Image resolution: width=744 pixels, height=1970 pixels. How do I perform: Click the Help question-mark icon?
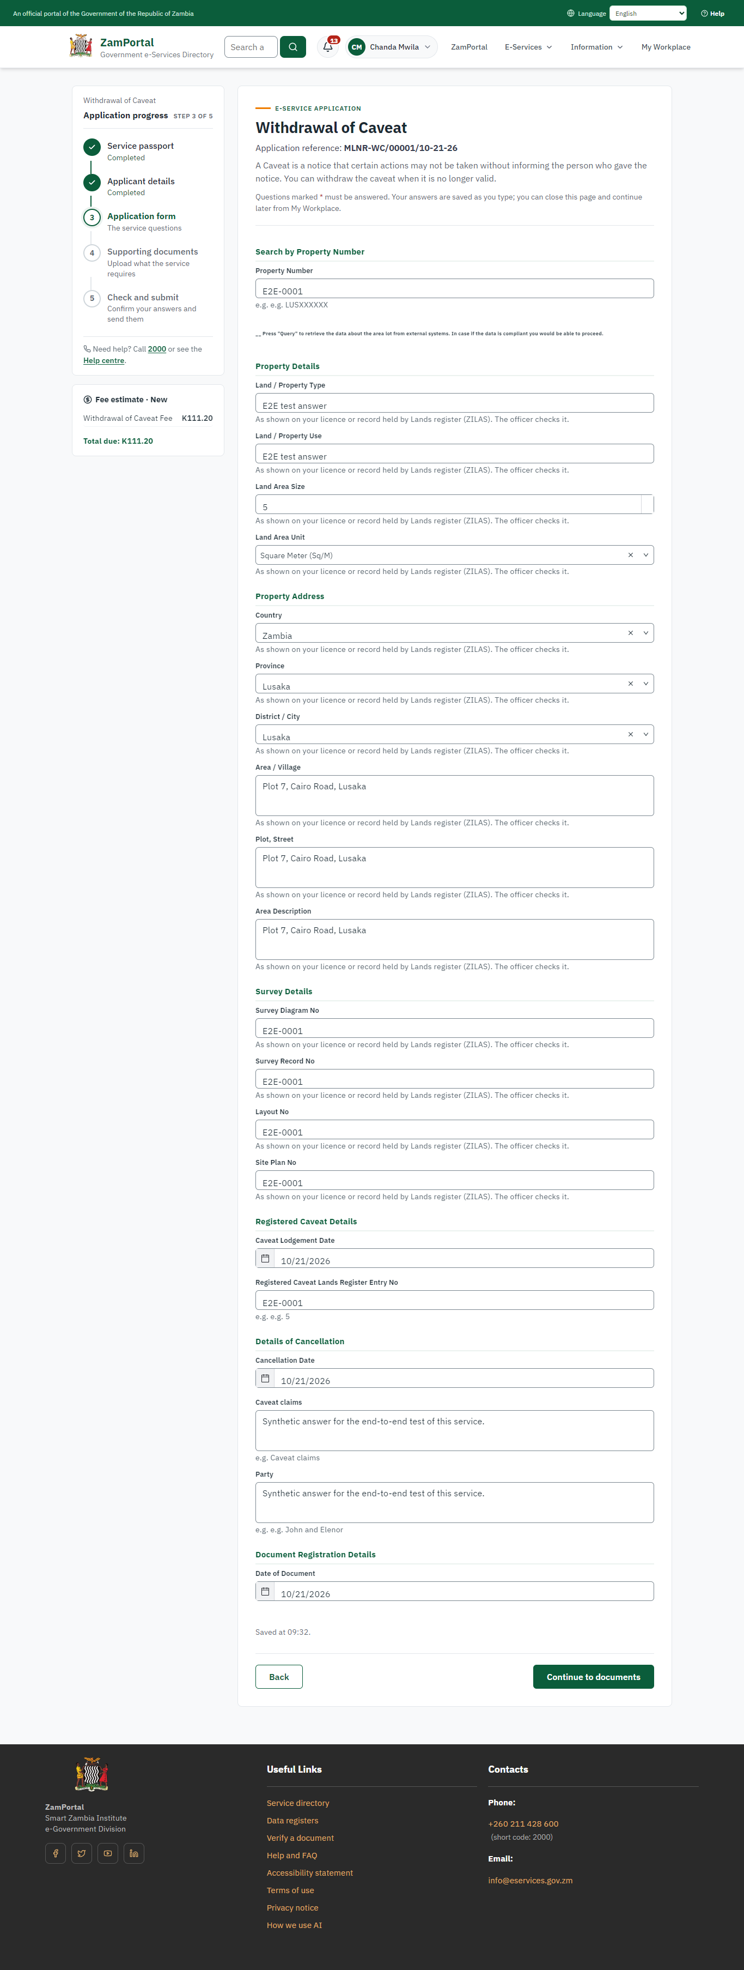[704, 13]
